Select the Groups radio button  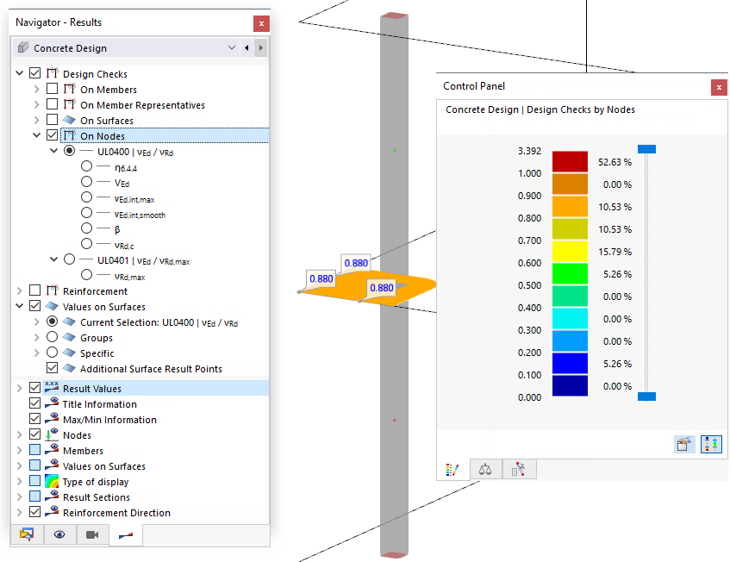(52, 337)
